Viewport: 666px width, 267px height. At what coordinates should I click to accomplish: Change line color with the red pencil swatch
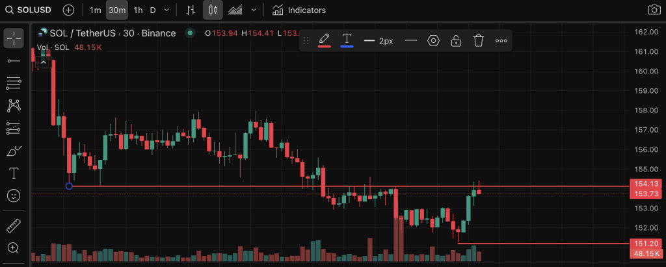pyautogui.click(x=325, y=40)
